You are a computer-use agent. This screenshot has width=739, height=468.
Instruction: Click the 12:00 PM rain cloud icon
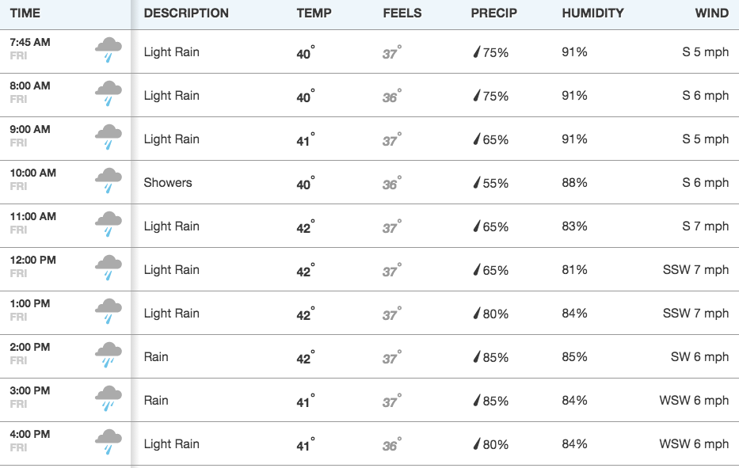pos(109,268)
